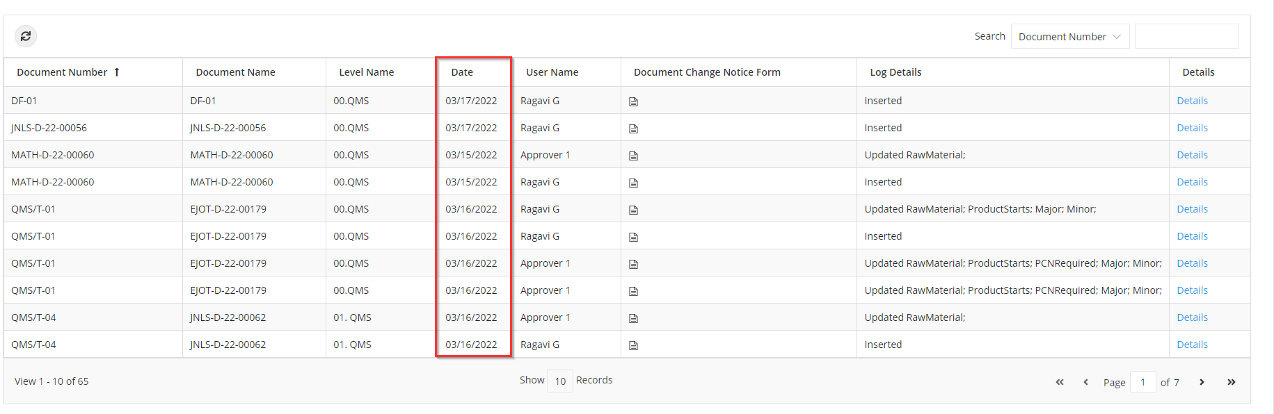Sort by Document Number ascending arrow

(x=117, y=72)
